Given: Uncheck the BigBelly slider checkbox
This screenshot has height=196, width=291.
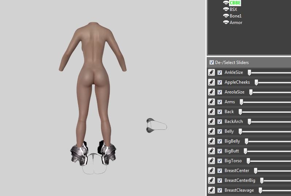Looking at the screenshot, I should [x=220, y=141].
